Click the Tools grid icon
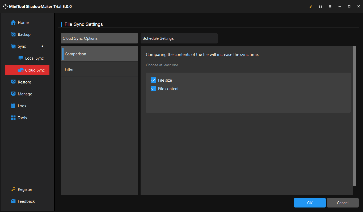The height and width of the screenshot is (212, 363). 13,118
